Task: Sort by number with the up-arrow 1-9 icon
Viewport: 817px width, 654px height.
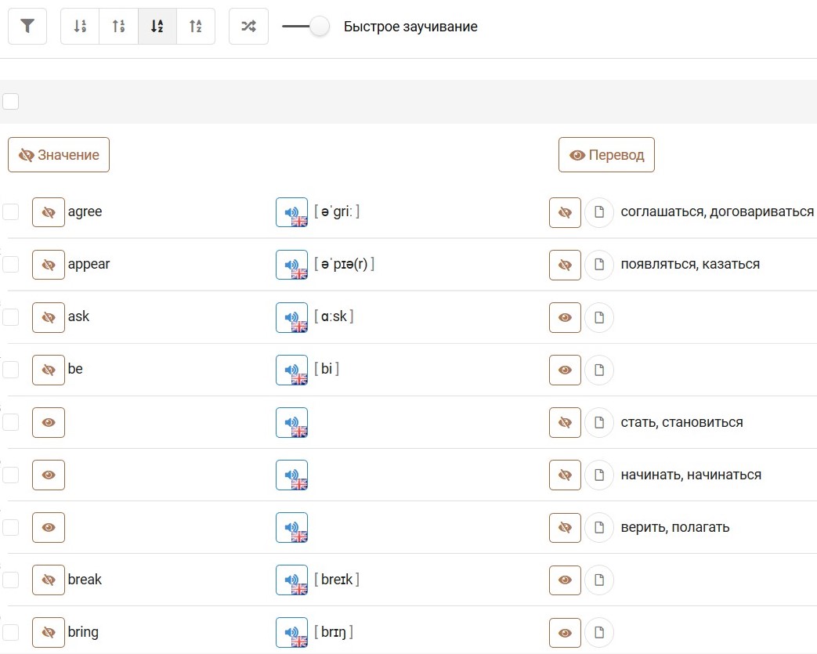Action: pos(119,26)
